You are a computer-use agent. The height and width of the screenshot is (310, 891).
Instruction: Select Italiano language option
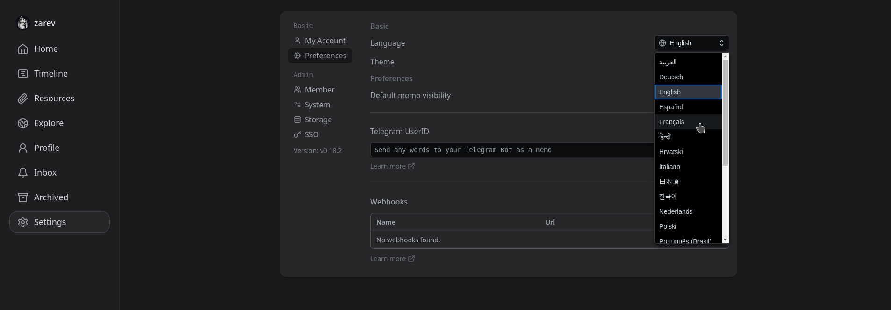[x=688, y=167]
